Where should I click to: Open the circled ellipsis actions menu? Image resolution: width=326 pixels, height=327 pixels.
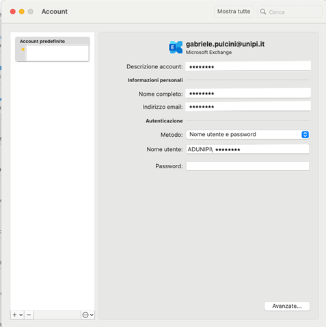pyautogui.click(x=87, y=315)
